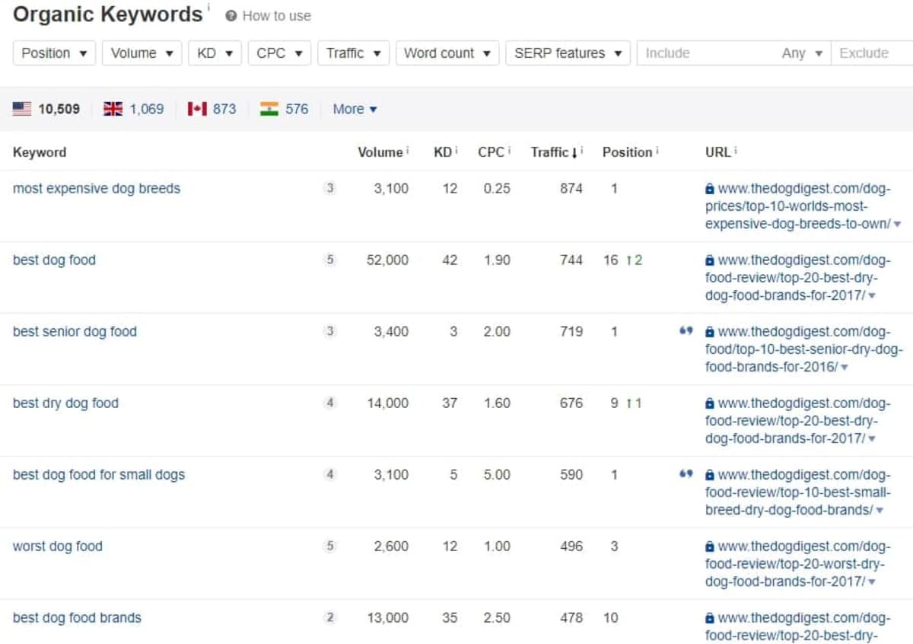Select the India flag country filter
This screenshot has height=644, width=913.
click(269, 109)
